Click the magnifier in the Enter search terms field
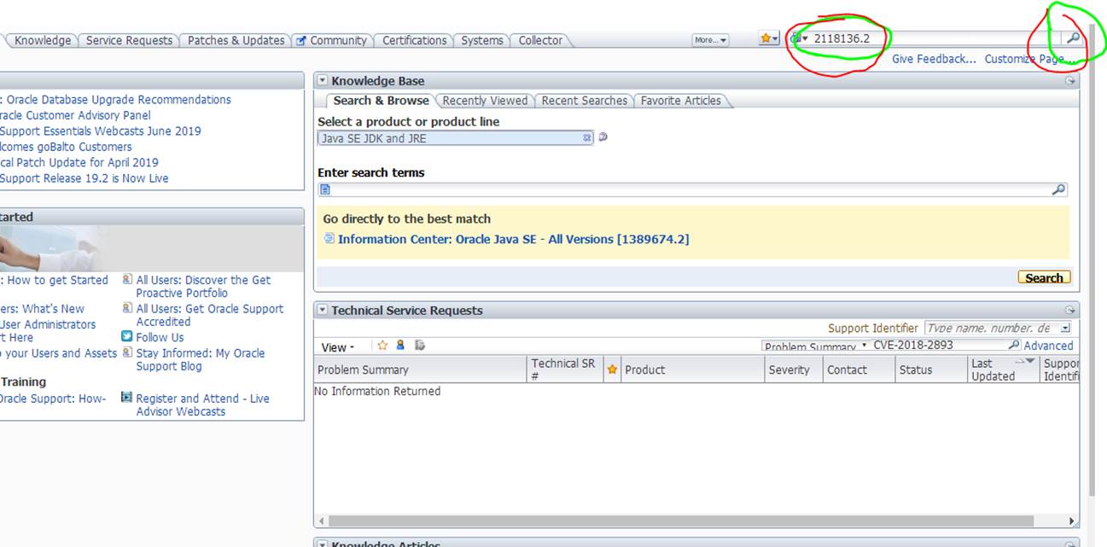 [x=1059, y=189]
